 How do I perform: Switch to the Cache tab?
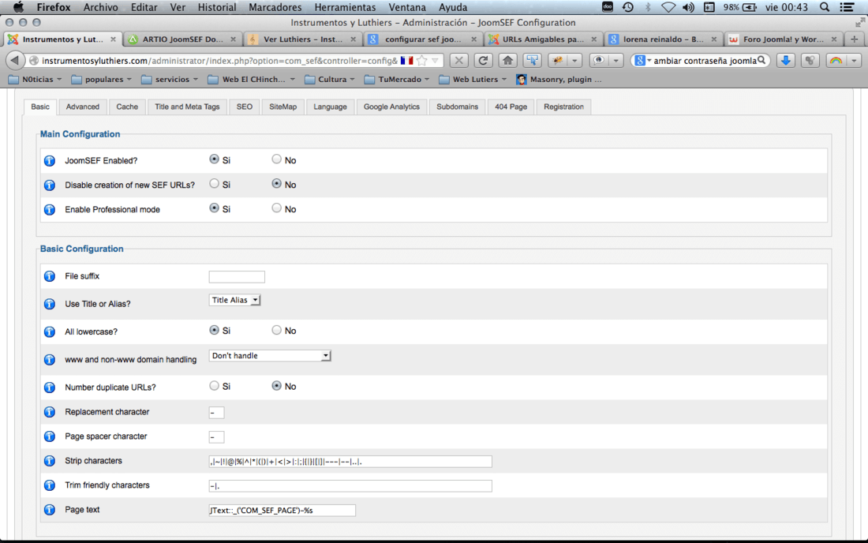[x=127, y=107]
